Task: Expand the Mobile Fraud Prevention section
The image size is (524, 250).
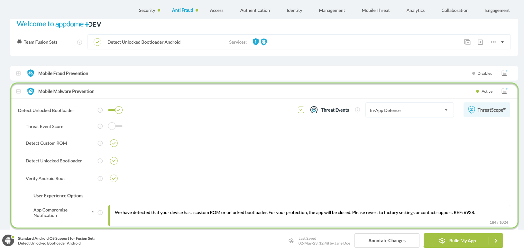Action: coord(19,73)
